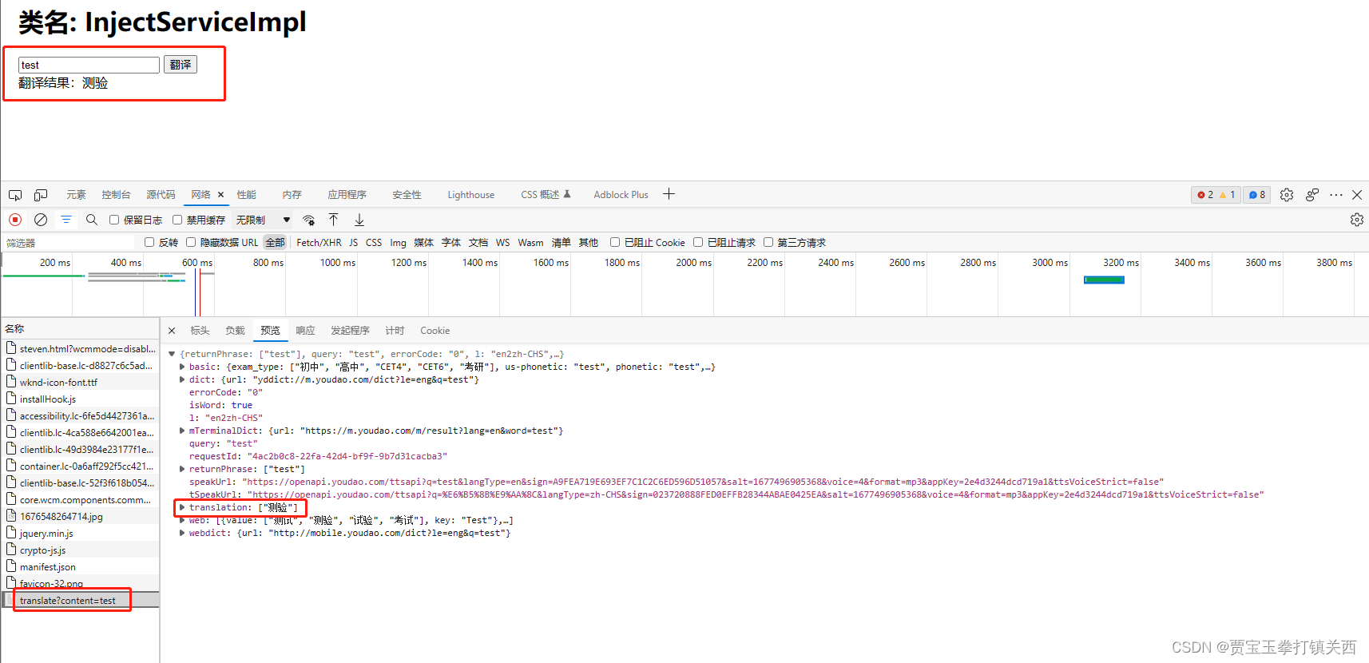This screenshot has width=1369, height=663.
Task: Close the 网络 tab
Action: coord(220,195)
